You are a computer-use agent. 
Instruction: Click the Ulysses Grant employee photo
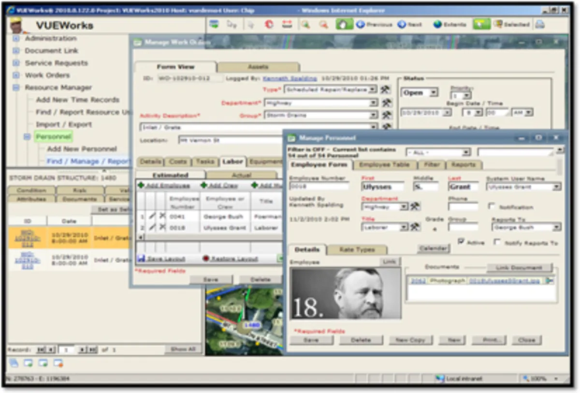[346, 293]
